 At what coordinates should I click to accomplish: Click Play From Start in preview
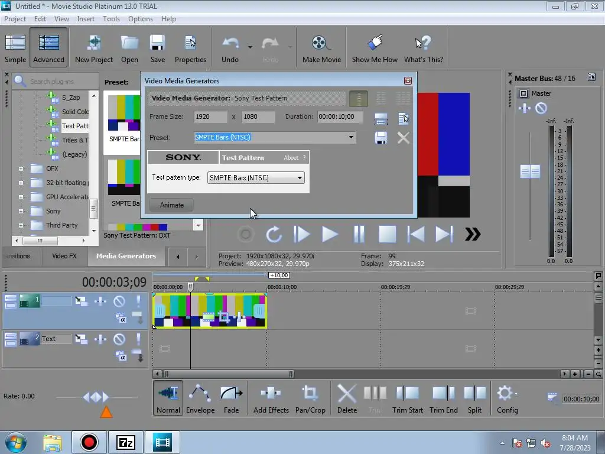pyautogui.click(x=301, y=234)
